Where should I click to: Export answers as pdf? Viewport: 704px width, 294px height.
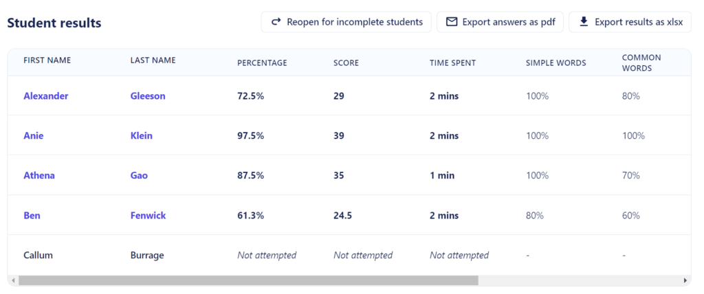pos(500,22)
